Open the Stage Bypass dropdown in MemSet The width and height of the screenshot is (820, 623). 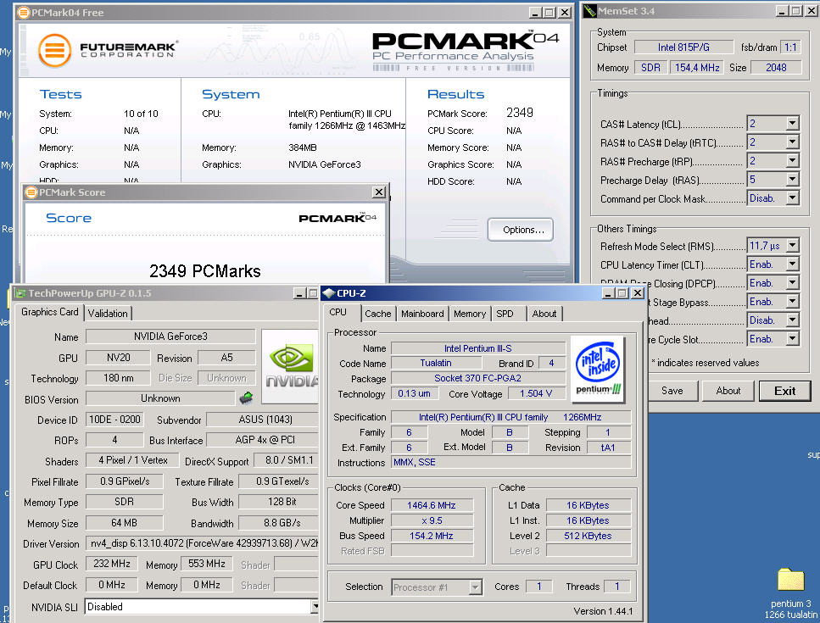792,302
